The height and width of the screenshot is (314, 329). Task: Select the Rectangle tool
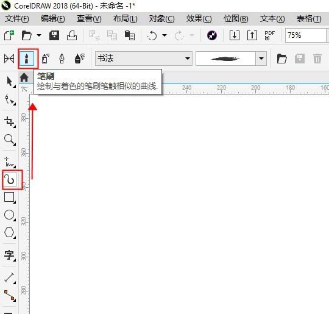point(10,198)
